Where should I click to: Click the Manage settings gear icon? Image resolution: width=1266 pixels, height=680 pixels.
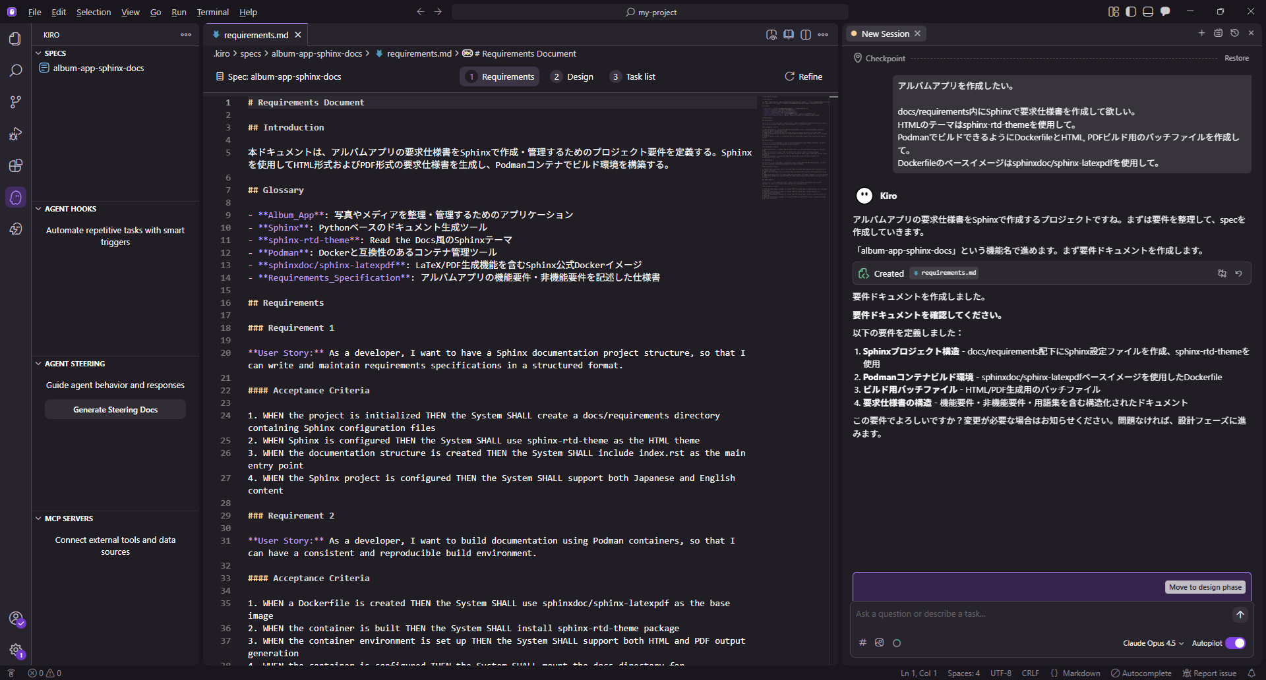coord(15,650)
